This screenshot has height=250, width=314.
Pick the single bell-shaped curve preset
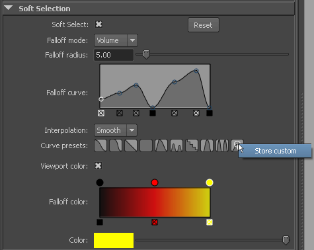161,146
